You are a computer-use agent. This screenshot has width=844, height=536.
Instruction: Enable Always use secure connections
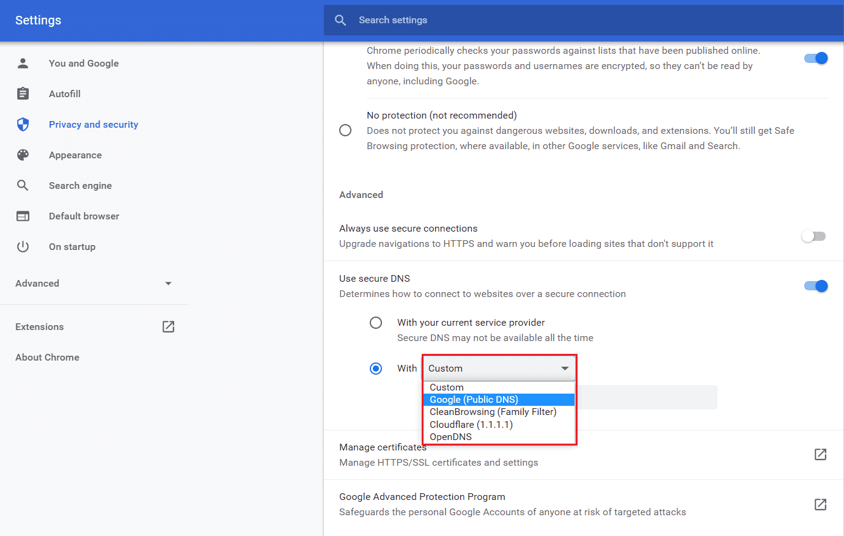[x=813, y=236]
